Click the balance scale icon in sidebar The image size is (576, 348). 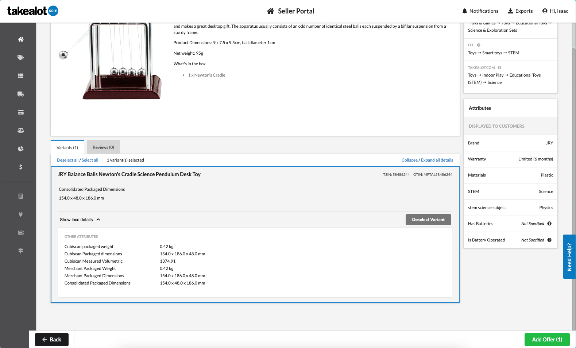point(21,131)
